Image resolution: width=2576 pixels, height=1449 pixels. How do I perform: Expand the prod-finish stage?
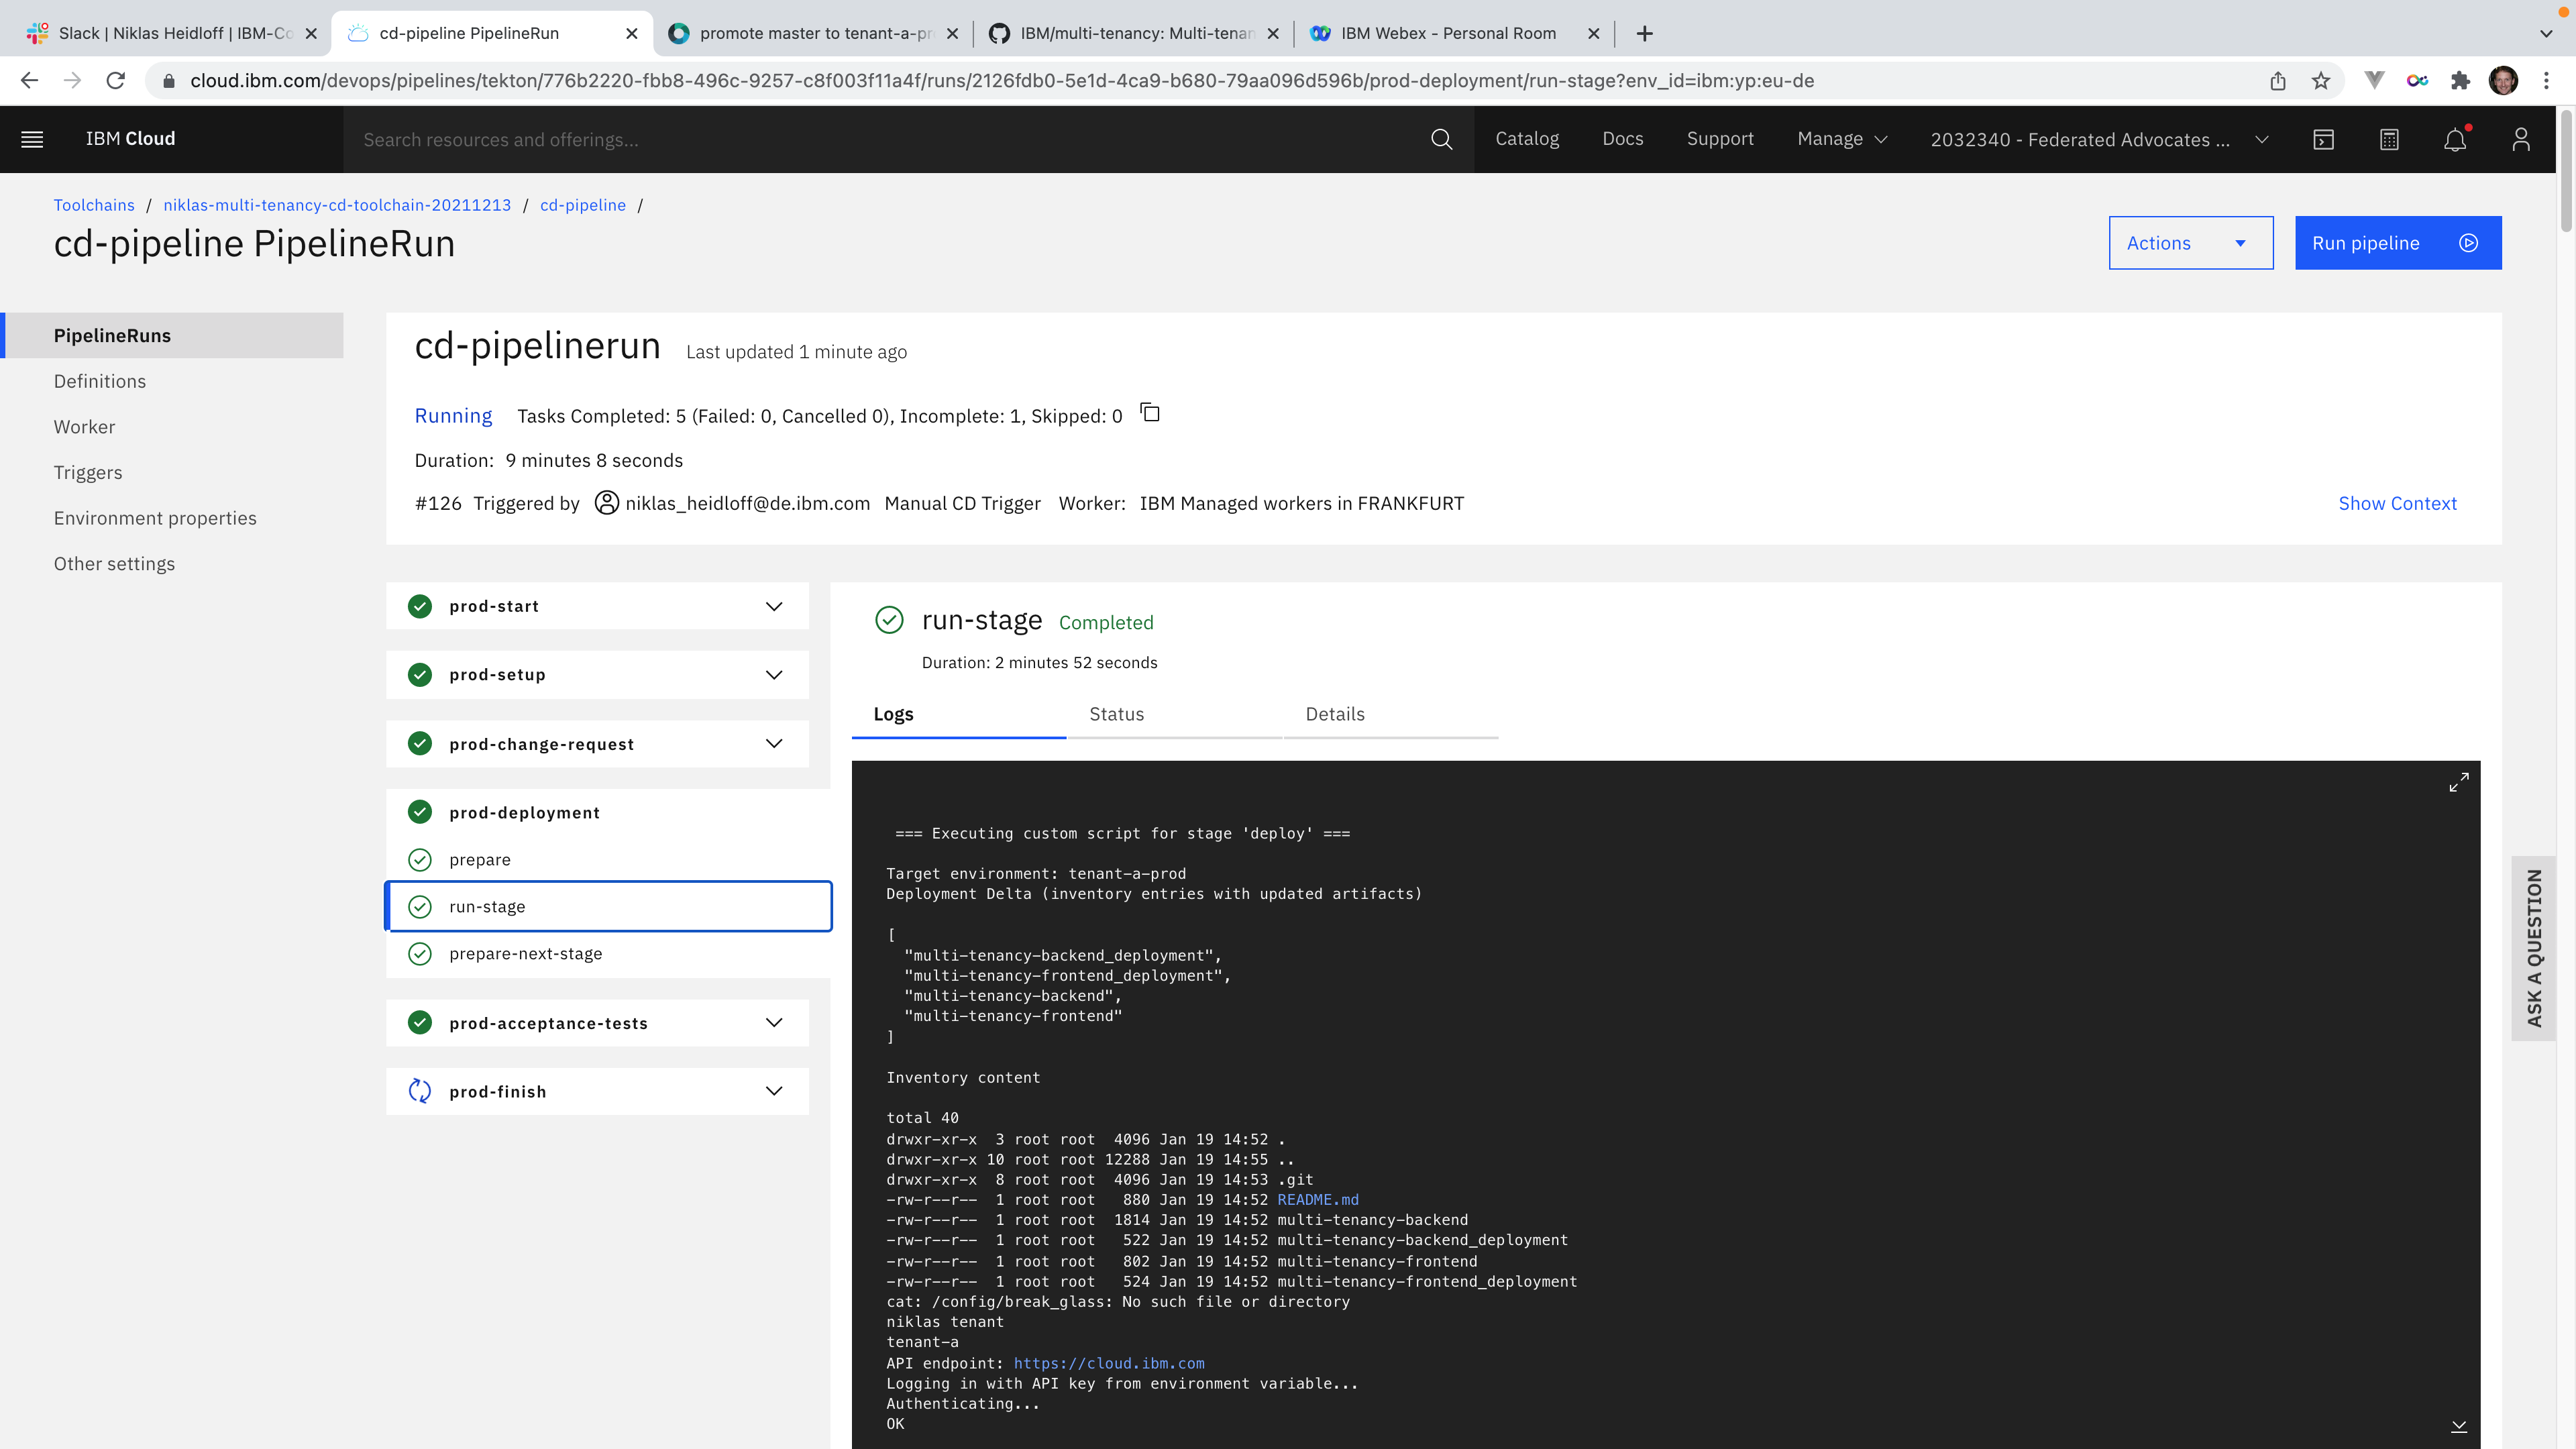773,1091
